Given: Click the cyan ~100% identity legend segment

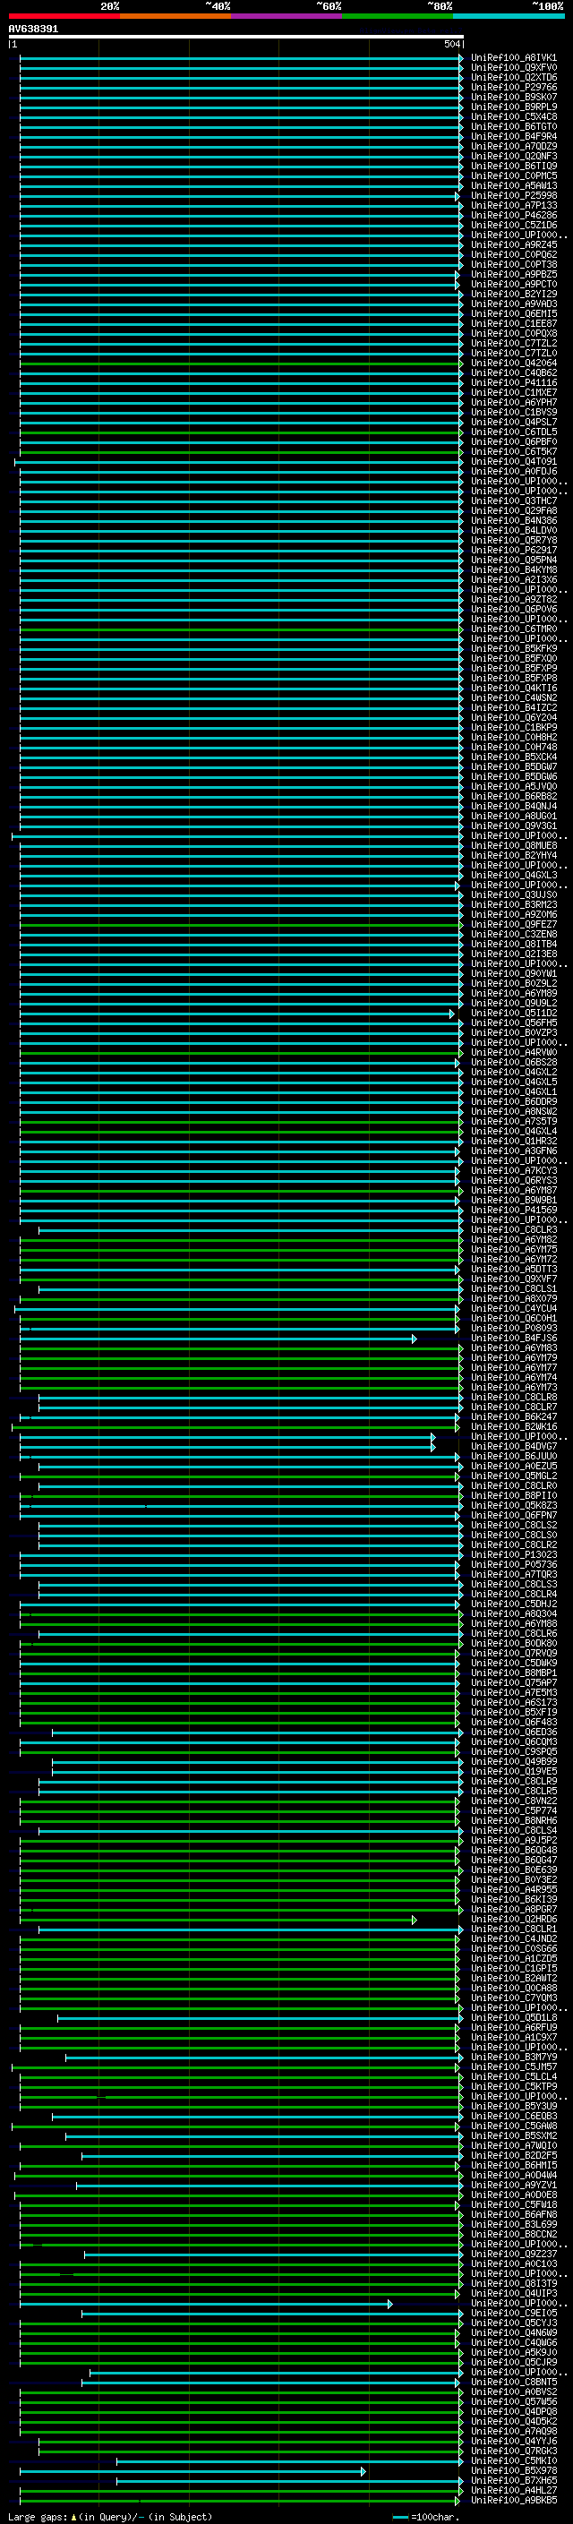Looking at the screenshot, I should click(x=509, y=16).
